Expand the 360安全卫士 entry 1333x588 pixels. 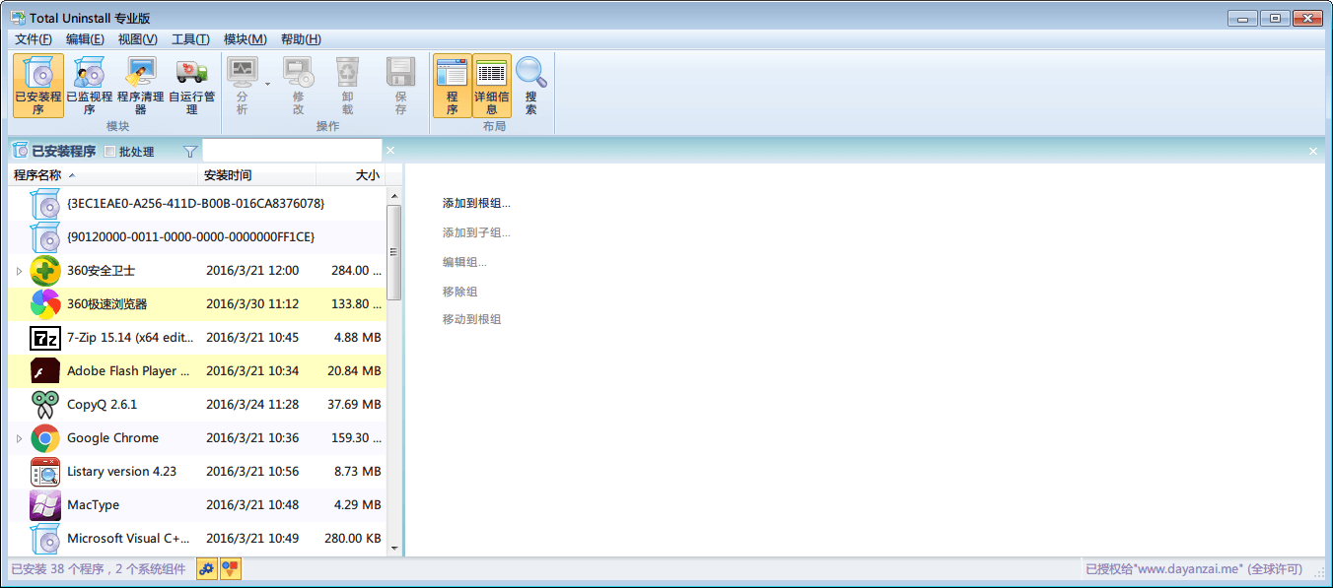19,270
